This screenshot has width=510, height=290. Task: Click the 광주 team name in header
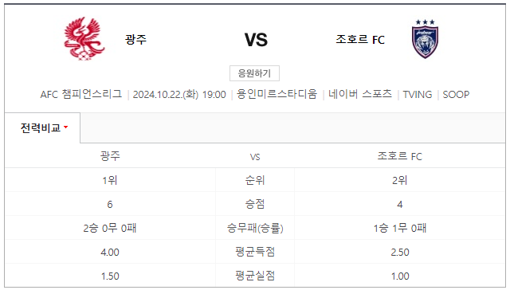tap(136, 40)
